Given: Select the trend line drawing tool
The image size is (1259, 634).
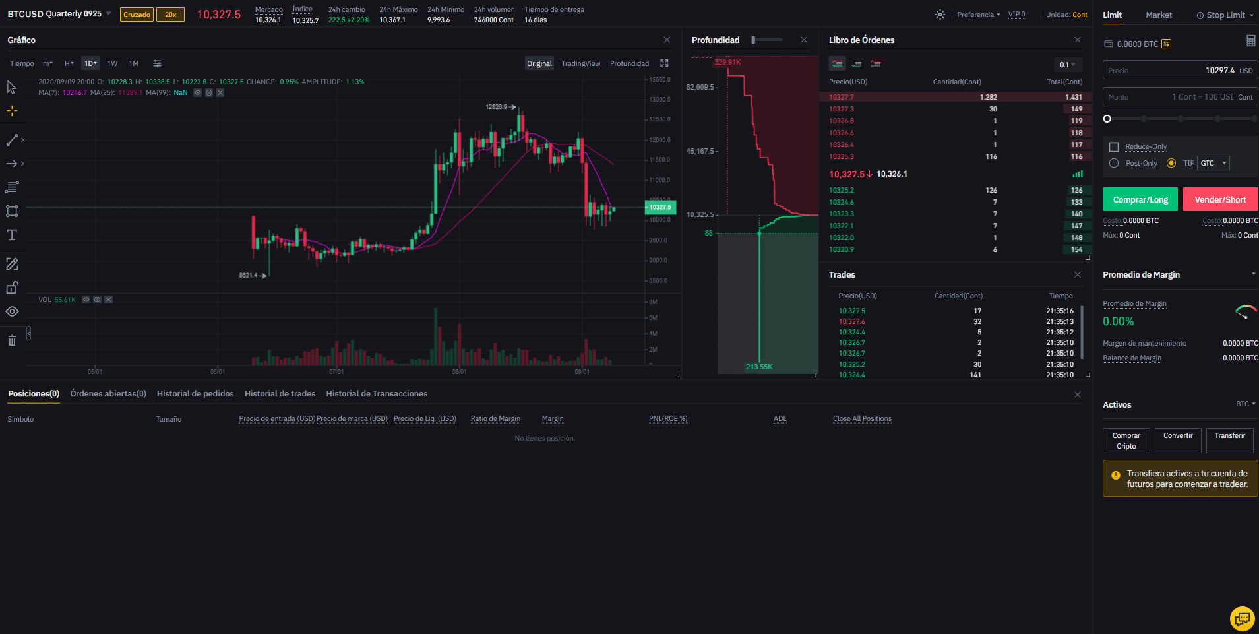Looking at the screenshot, I should pos(12,140).
